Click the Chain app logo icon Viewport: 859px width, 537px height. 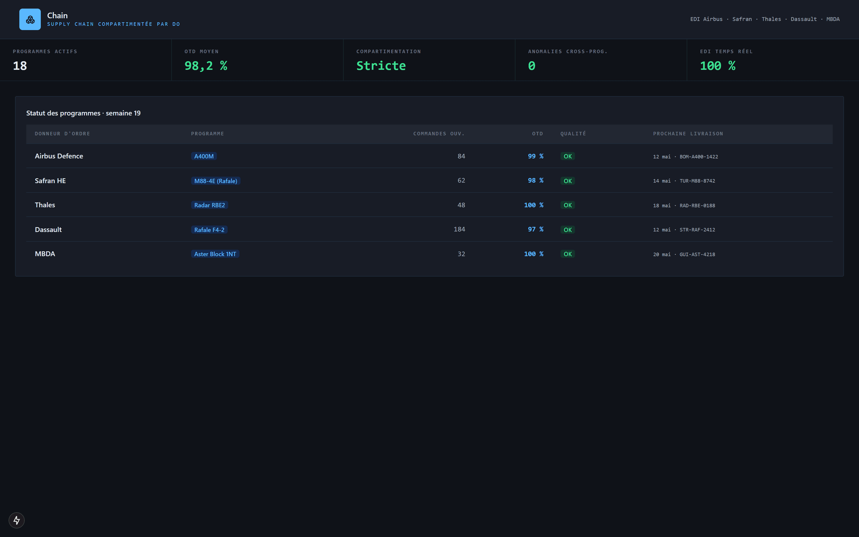pyautogui.click(x=30, y=19)
